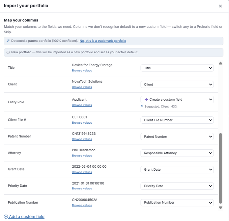Screen dimensions: 229x221
Task: Click the sample value 'CN200604502A'
Action: (x=85, y=200)
